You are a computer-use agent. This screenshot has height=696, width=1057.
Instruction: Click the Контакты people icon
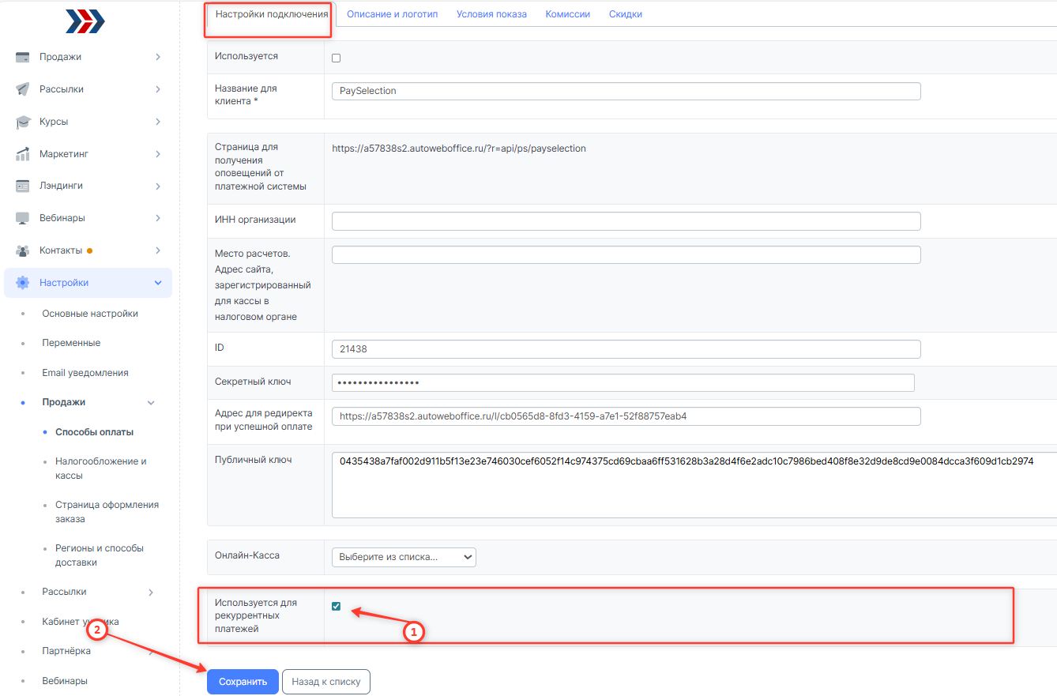(x=23, y=250)
